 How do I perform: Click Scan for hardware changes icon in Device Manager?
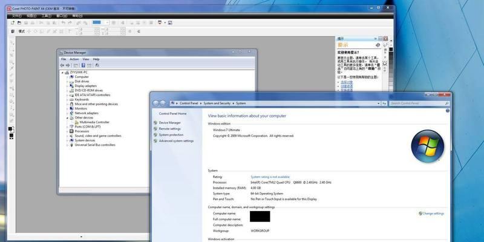pos(97,65)
